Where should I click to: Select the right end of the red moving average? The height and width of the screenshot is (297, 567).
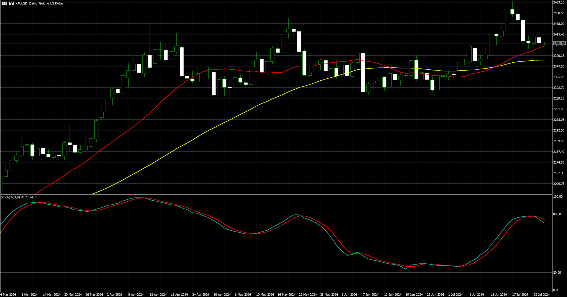pos(544,46)
